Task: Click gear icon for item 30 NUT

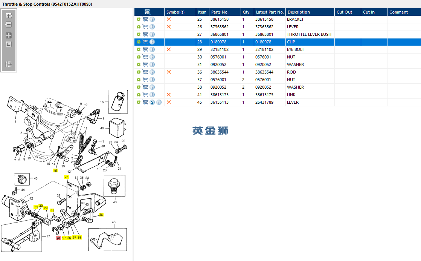Action: click(x=139, y=57)
